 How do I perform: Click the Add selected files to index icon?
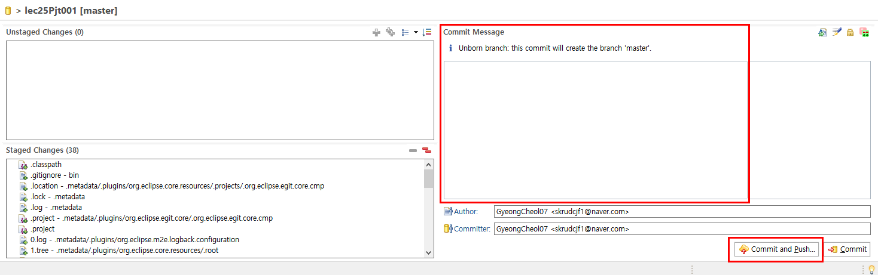(376, 32)
